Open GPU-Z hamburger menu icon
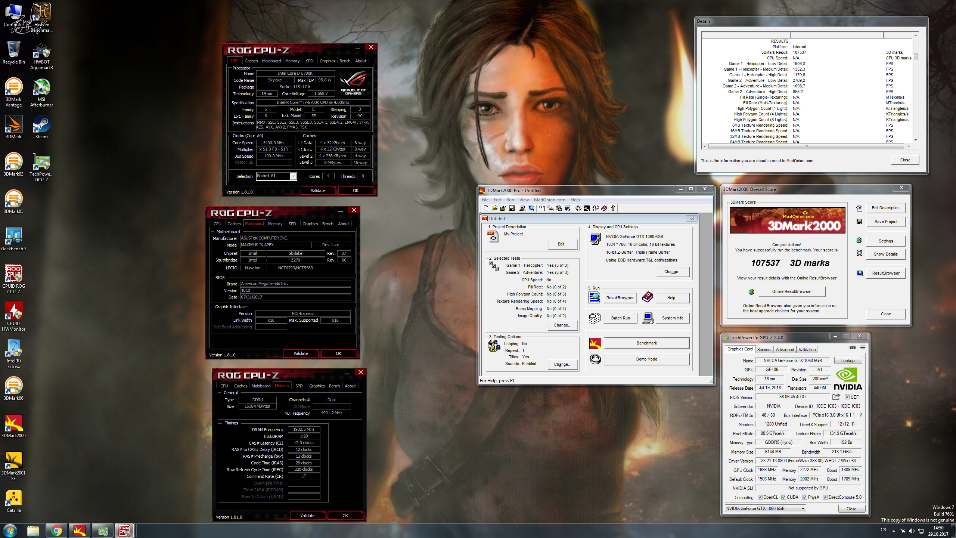 (x=863, y=347)
